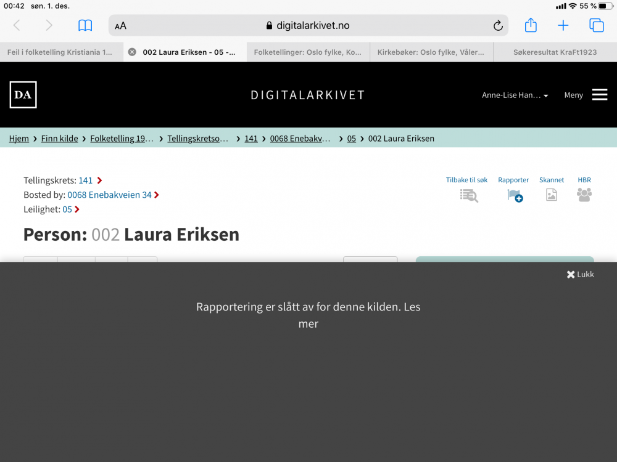Switch to the Folketellinger Oslo fylke tab
This screenshot has height=462, width=617.
point(308,52)
